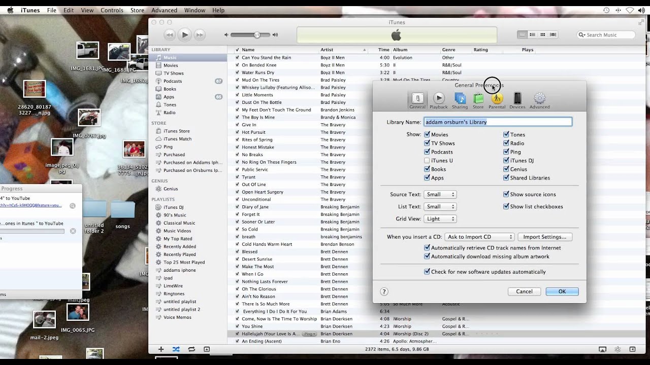This screenshot has width=650, height=365.
Task: Switch to Cover Flow view icon
Action: pyautogui.click(x=553, y=34)
